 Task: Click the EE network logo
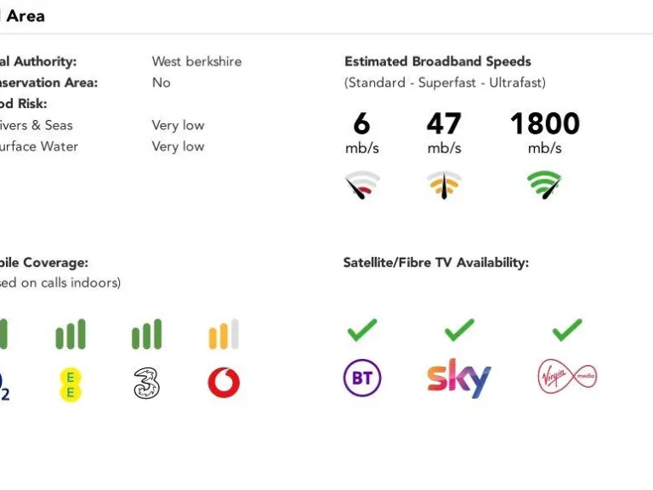click(x=71, y=383)
